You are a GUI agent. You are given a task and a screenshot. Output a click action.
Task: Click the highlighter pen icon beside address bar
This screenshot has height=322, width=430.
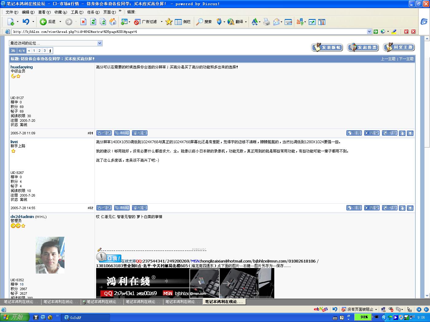coord(394,32)
